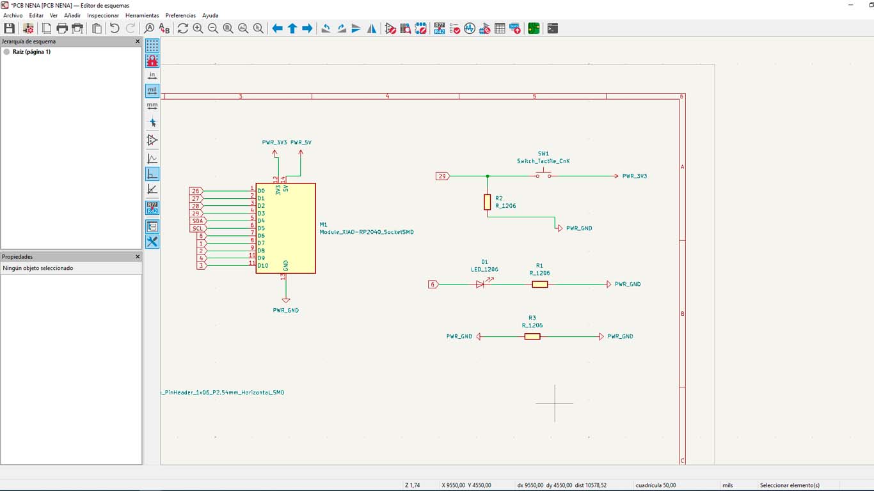Zoom to fit objects
The image size is (874, 491).
(x=243, y=28)
